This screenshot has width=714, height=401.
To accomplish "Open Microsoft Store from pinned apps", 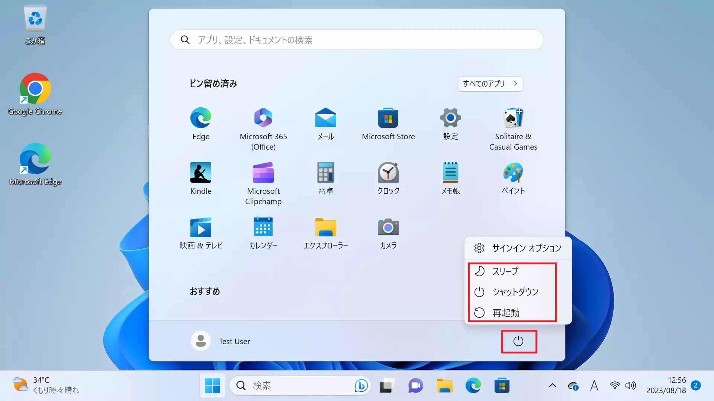I will coord(388,124).
